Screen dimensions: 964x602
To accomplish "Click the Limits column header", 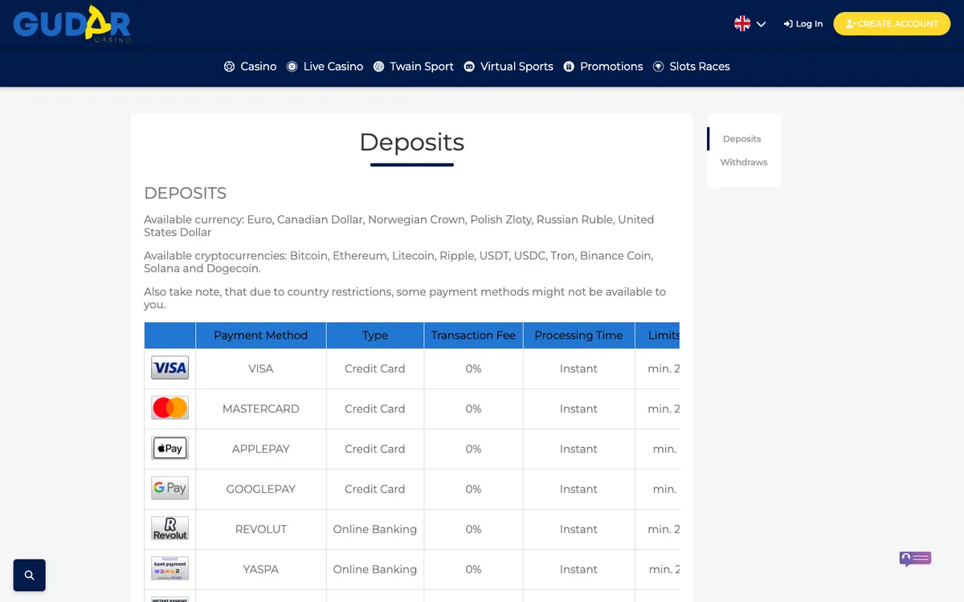I will [658, 336].
